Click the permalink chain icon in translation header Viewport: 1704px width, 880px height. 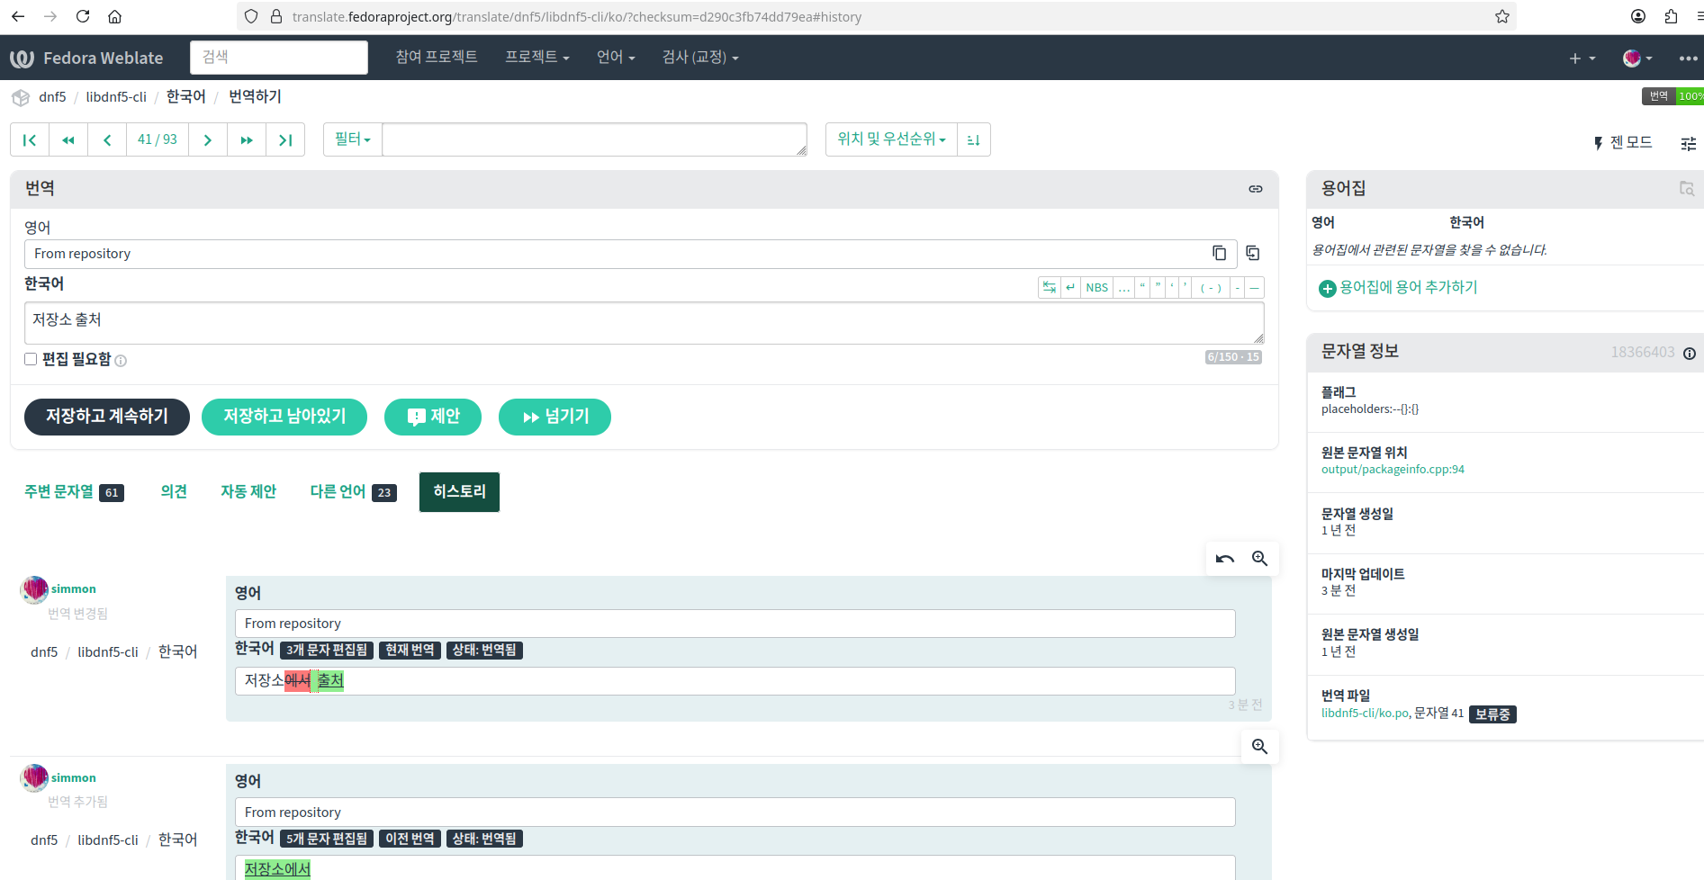click(1255, 189)
